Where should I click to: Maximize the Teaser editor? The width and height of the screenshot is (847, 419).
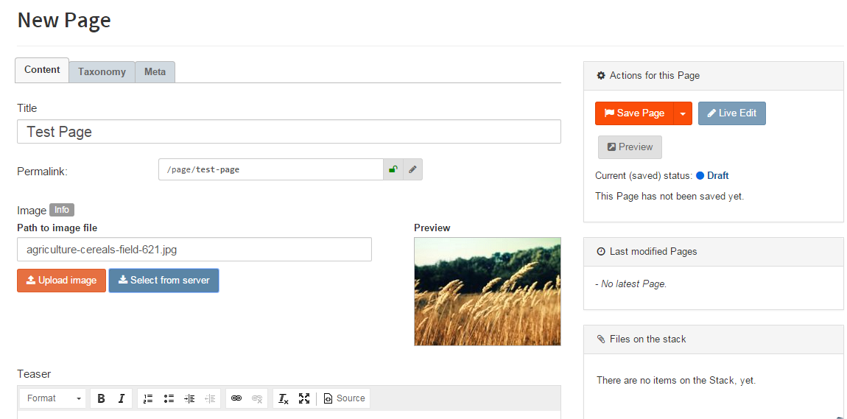304,398
